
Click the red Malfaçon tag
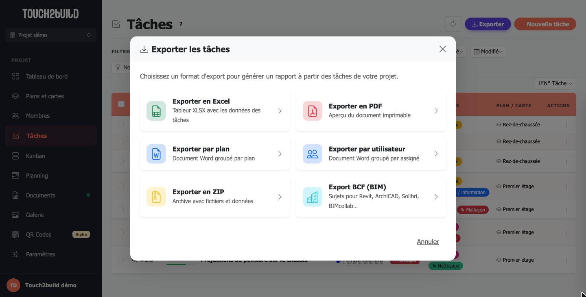(473, 210)
